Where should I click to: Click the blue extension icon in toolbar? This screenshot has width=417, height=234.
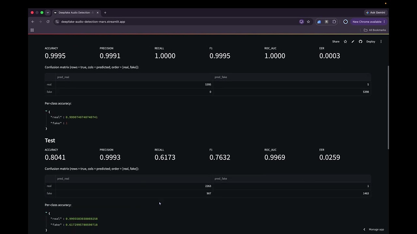point(319,22)
